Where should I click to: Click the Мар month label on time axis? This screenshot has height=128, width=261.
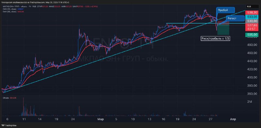[100, 119]
